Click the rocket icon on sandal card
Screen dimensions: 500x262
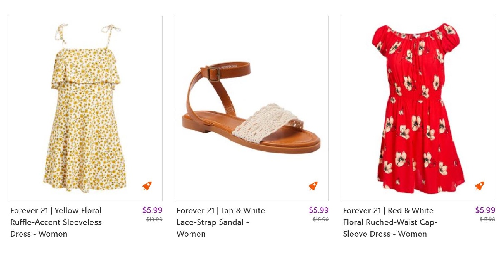click(x=313, y=186)
